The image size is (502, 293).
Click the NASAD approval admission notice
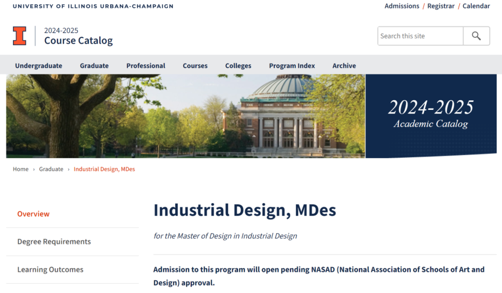click(319, 276)
